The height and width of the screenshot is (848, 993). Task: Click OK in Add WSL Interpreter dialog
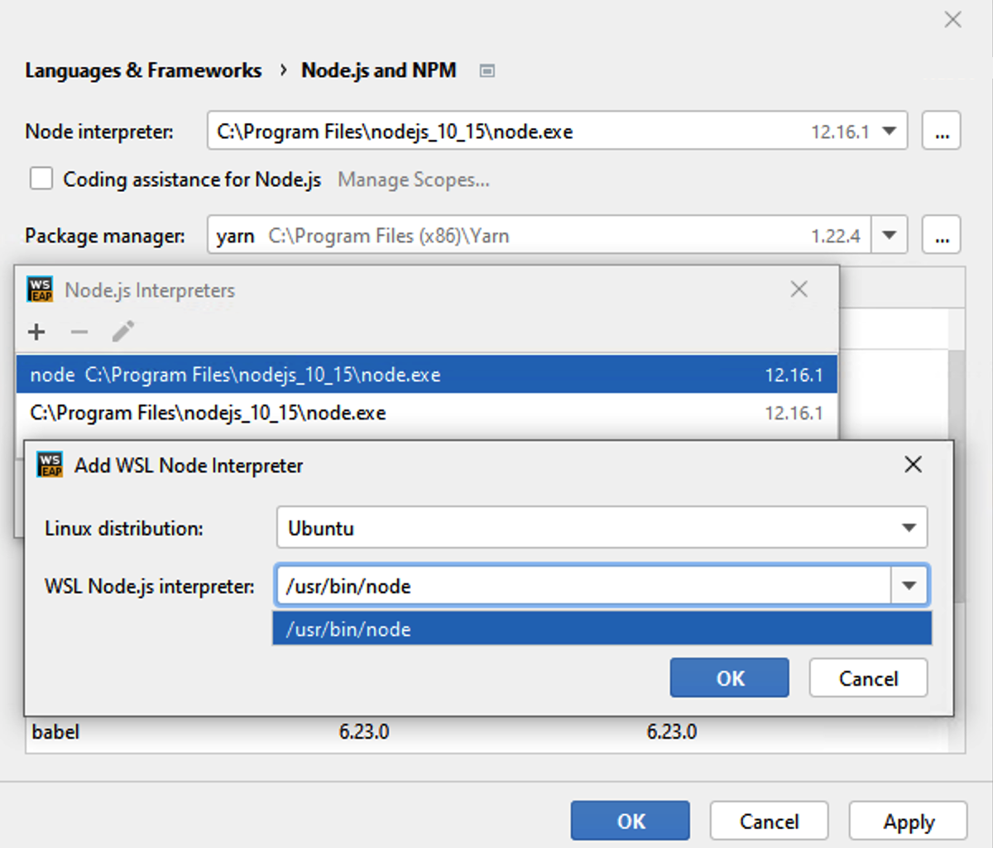coord(729,678)
